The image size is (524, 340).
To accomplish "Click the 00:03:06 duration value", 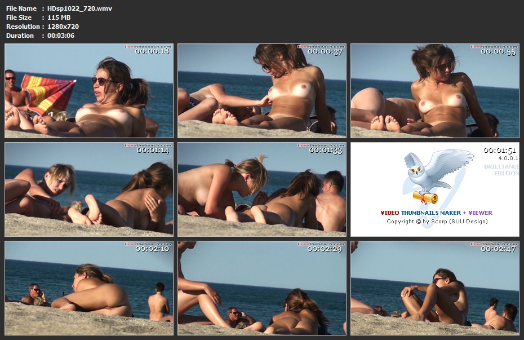I will (61, 36).
